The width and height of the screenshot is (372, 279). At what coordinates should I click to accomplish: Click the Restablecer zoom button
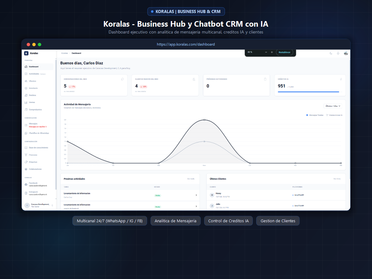285,52
